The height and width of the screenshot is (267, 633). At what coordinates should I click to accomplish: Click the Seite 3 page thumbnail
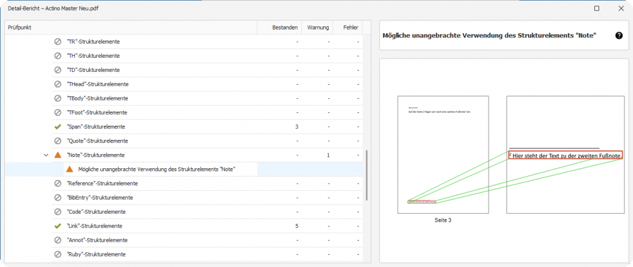coord(442,153)
